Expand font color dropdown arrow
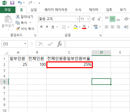Screen dimensions: 130x112 [x=88, y=27]
